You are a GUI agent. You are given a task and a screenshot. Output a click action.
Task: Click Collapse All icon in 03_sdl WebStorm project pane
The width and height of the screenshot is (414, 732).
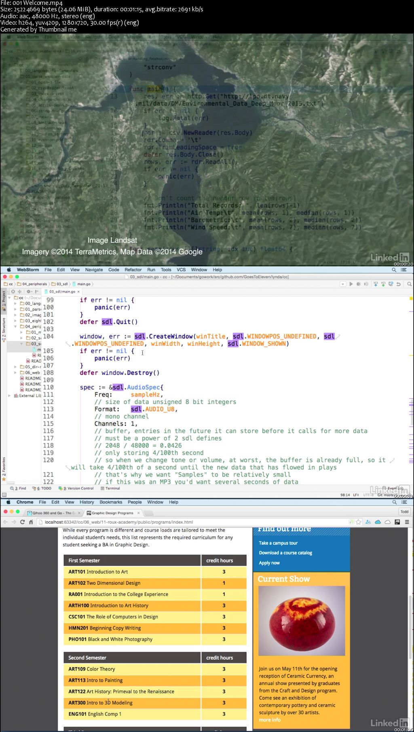point(19,291)
